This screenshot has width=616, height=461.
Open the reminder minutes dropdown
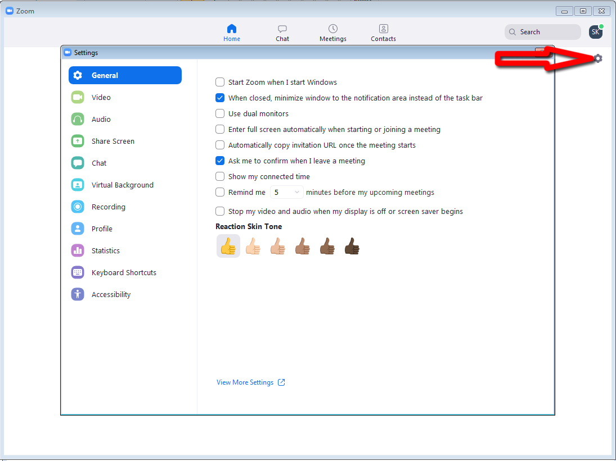pos(286,192)
